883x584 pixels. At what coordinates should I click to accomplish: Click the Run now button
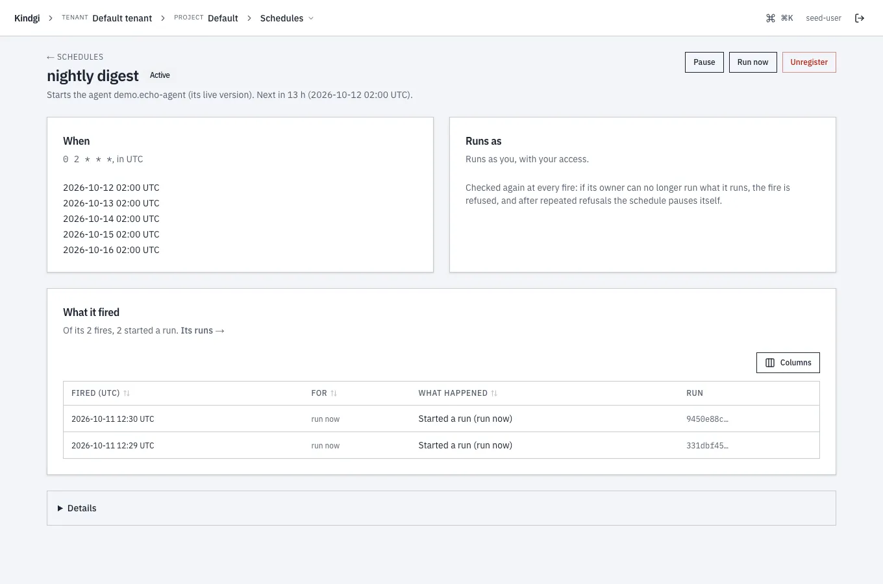(753, 62)
